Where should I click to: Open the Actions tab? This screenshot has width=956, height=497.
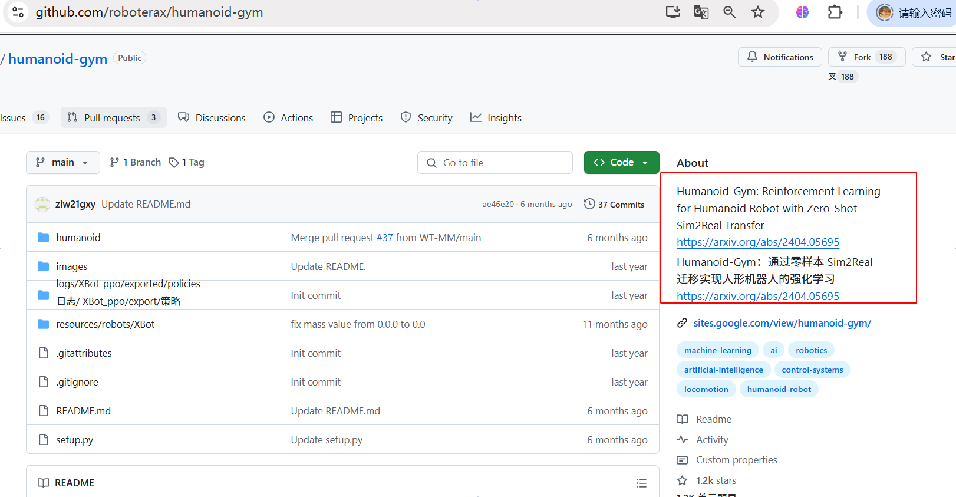(288, 118)
